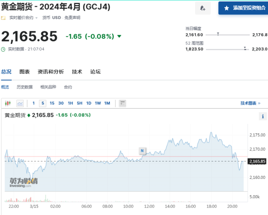Select the 1 minute interval

(x=33, y=103)
